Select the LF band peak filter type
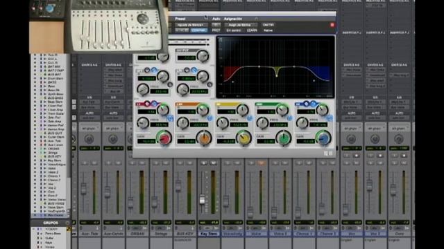This screenshot has height=249, width=444. point(147,104)
